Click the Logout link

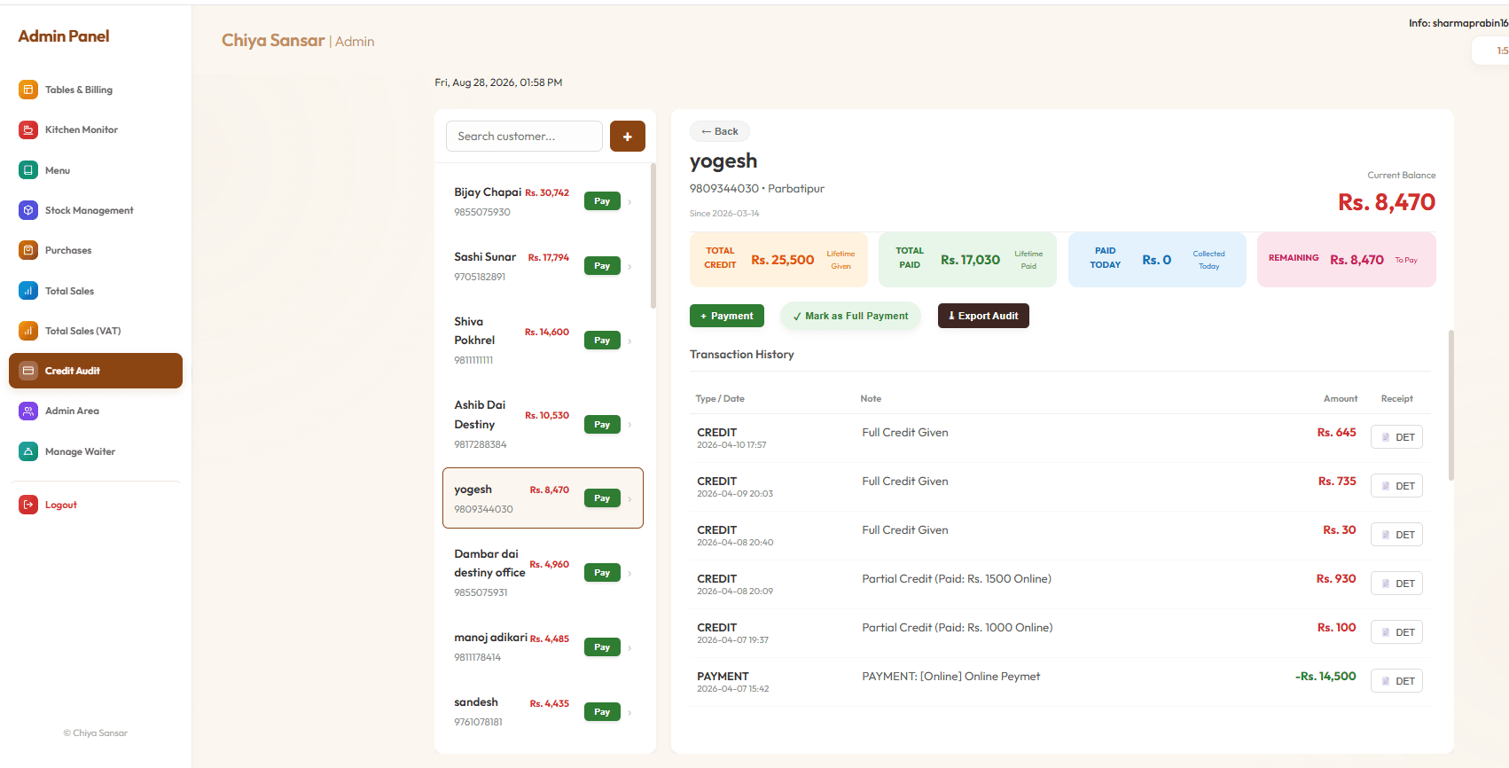[x=96, y=505]
